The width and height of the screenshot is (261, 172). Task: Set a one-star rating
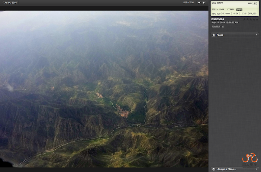click(244, 19)
